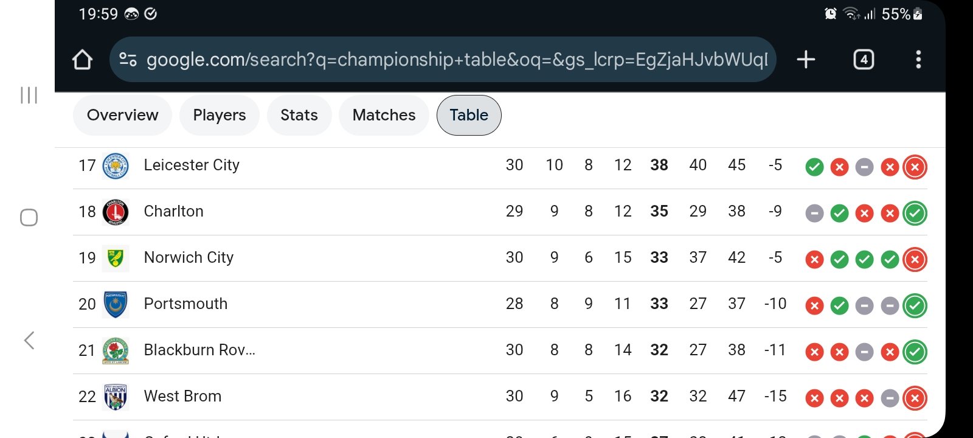This screenshot has height=438, width=973.
Task: Open the Matches tab
Action: [x=384, y=115]
